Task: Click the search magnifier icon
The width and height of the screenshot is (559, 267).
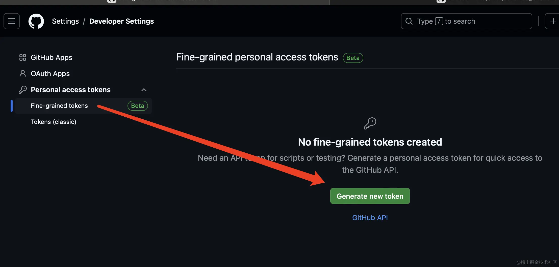Action: tap(409, 21)
